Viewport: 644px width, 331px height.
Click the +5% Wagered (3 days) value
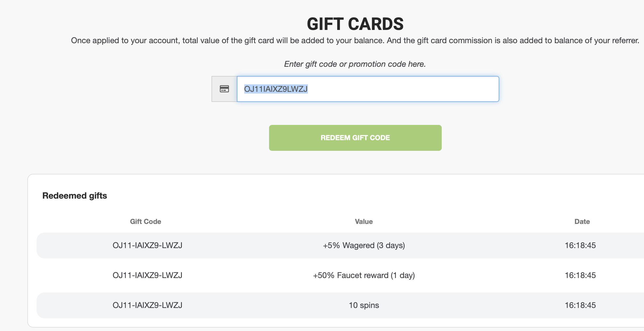pos(364,246)
